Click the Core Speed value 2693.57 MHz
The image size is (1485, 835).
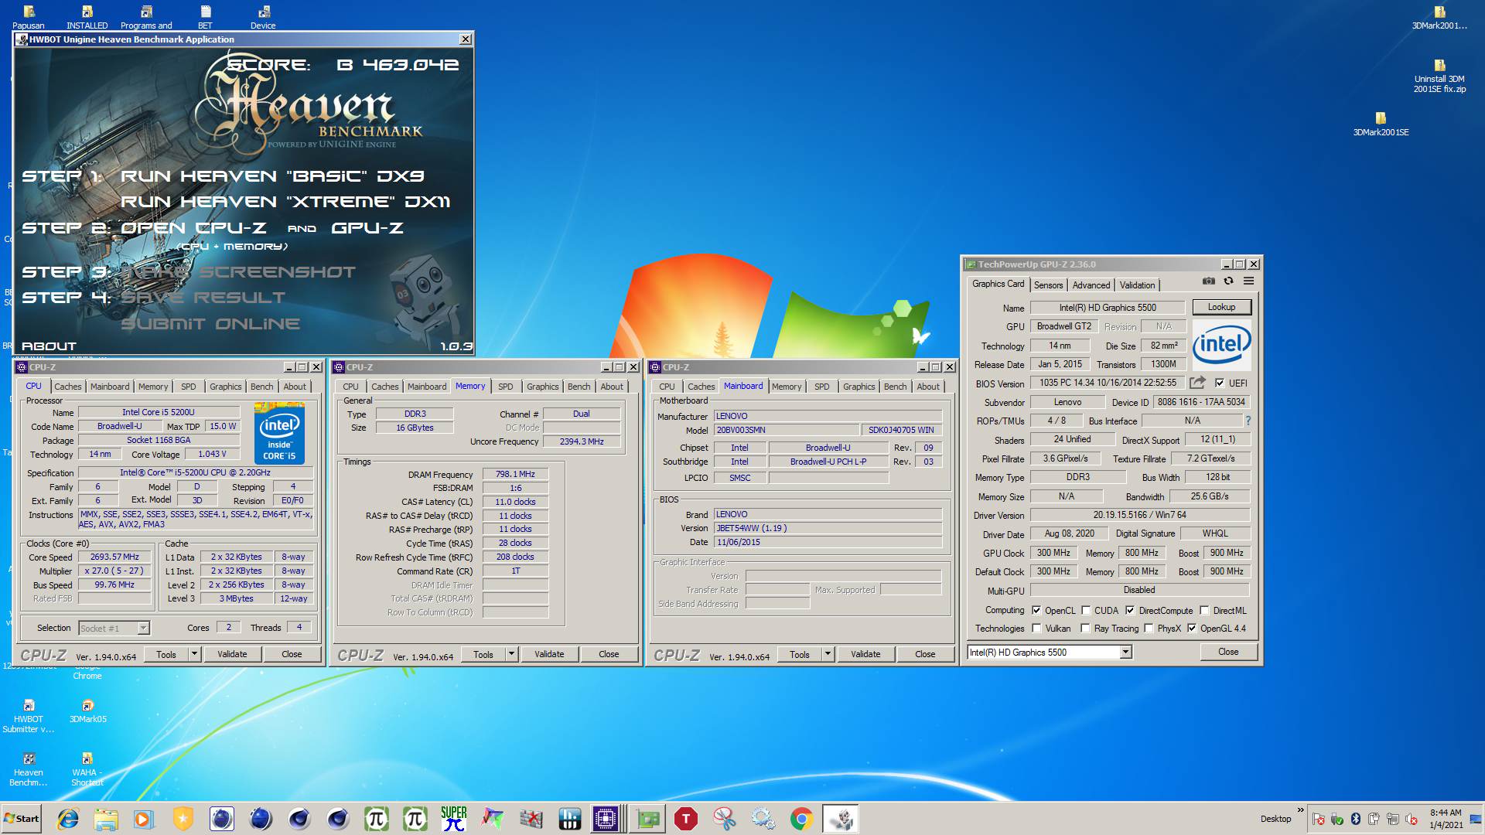pos(114,557)
